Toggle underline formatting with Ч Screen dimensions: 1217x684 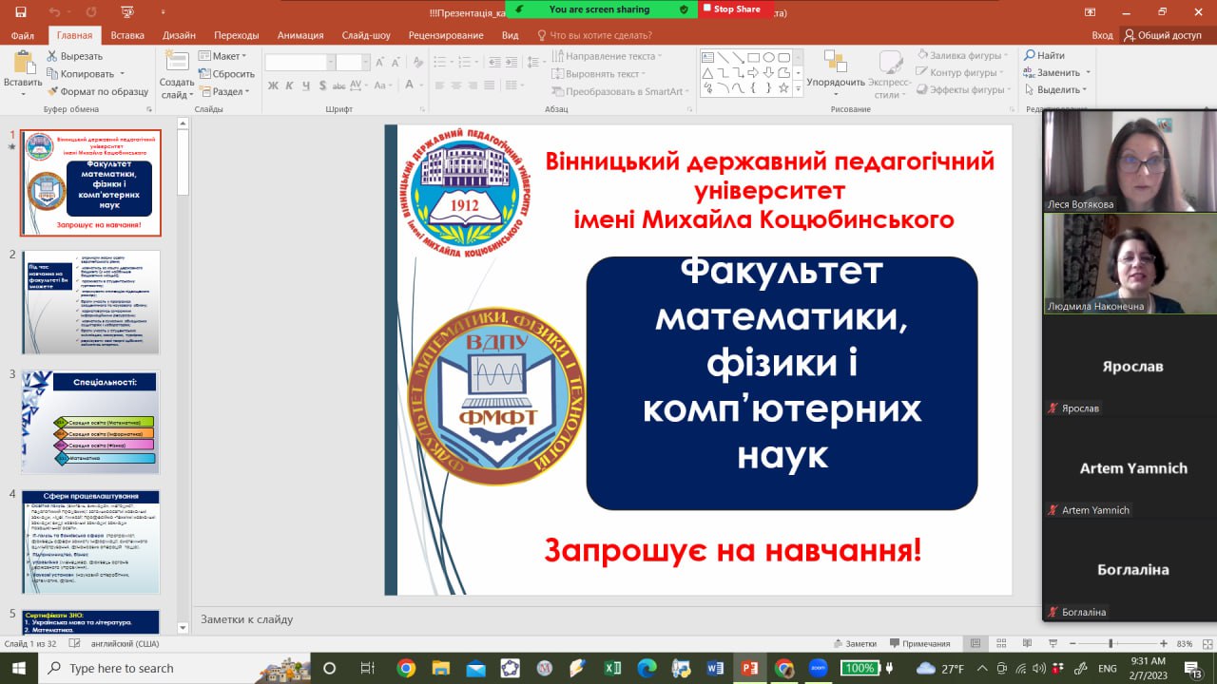(x=304, y=85)
